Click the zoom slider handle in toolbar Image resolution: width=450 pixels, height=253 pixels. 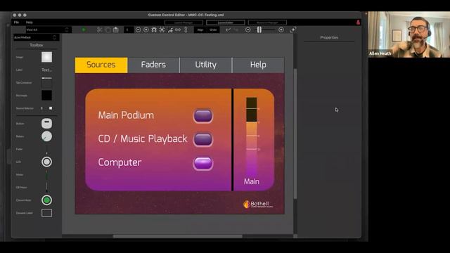(259, 30)
